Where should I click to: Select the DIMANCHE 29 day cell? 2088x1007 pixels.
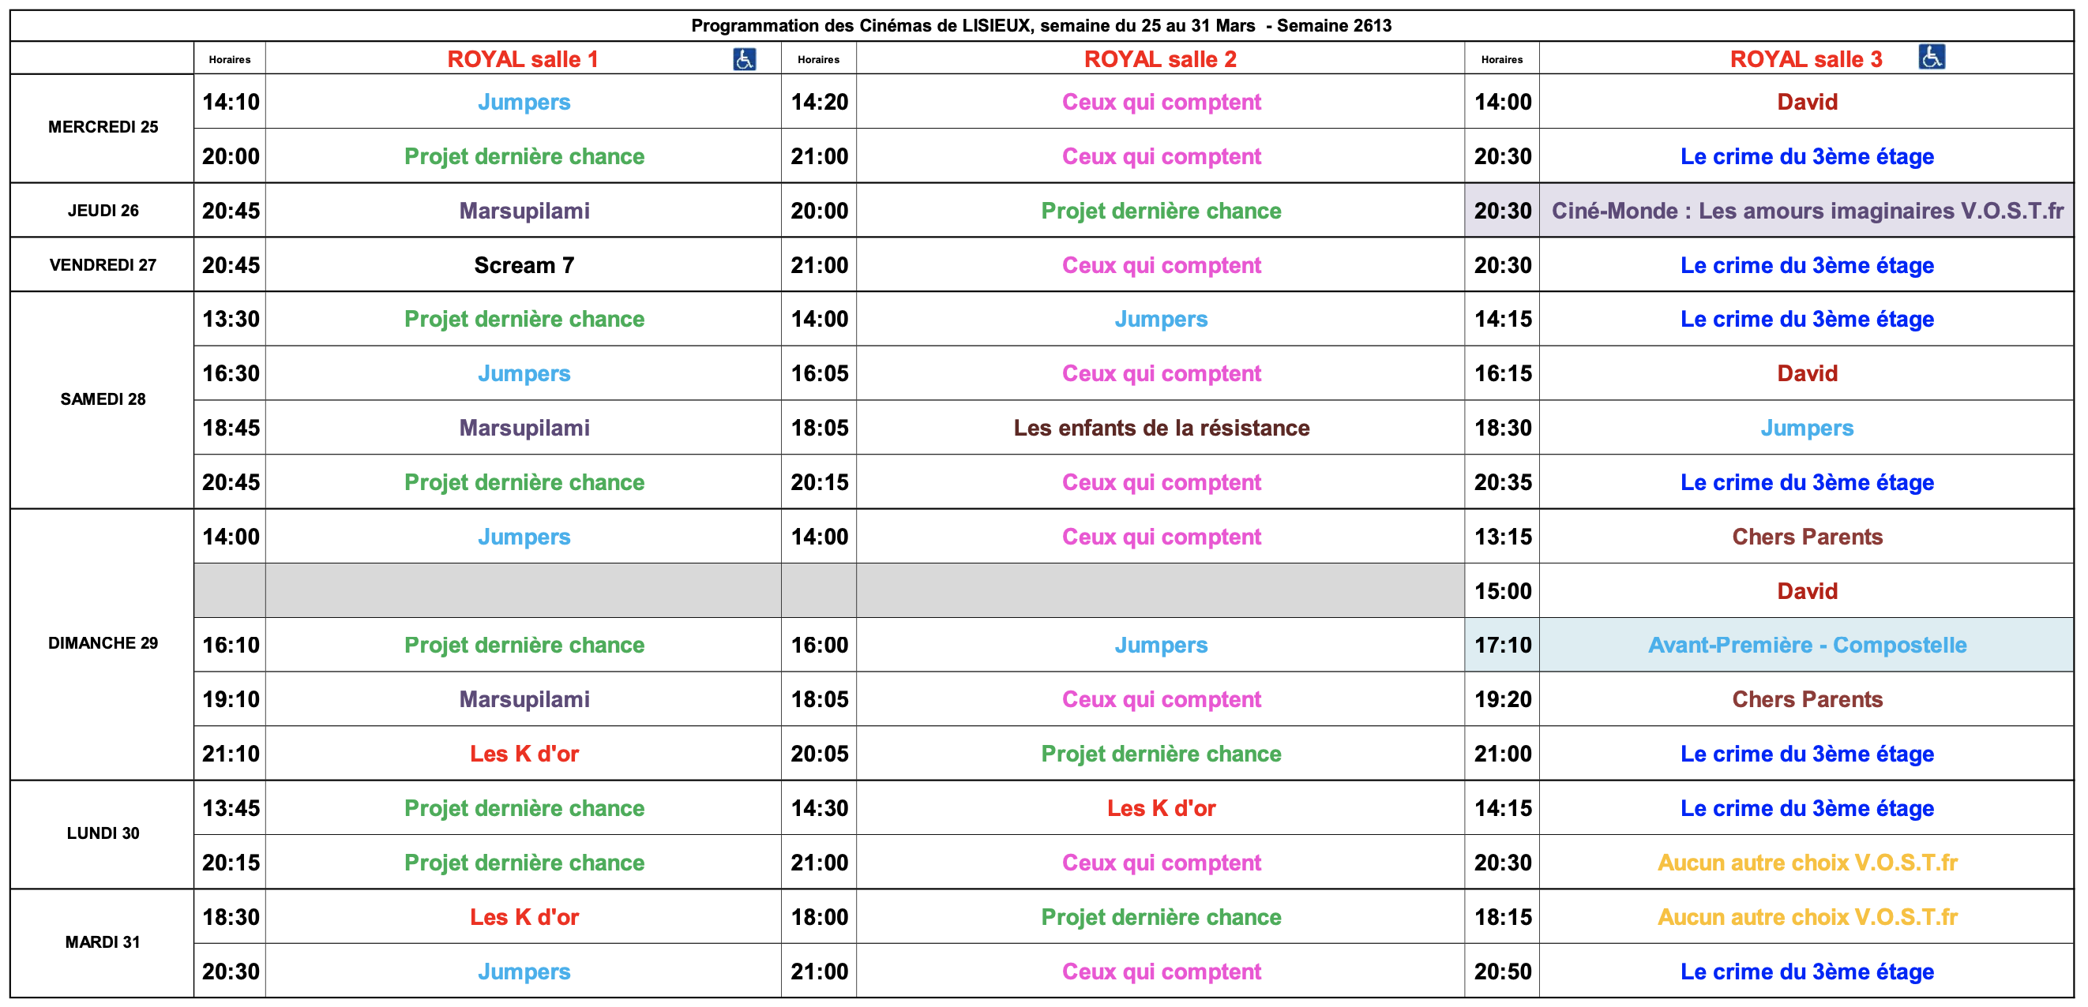103,643
